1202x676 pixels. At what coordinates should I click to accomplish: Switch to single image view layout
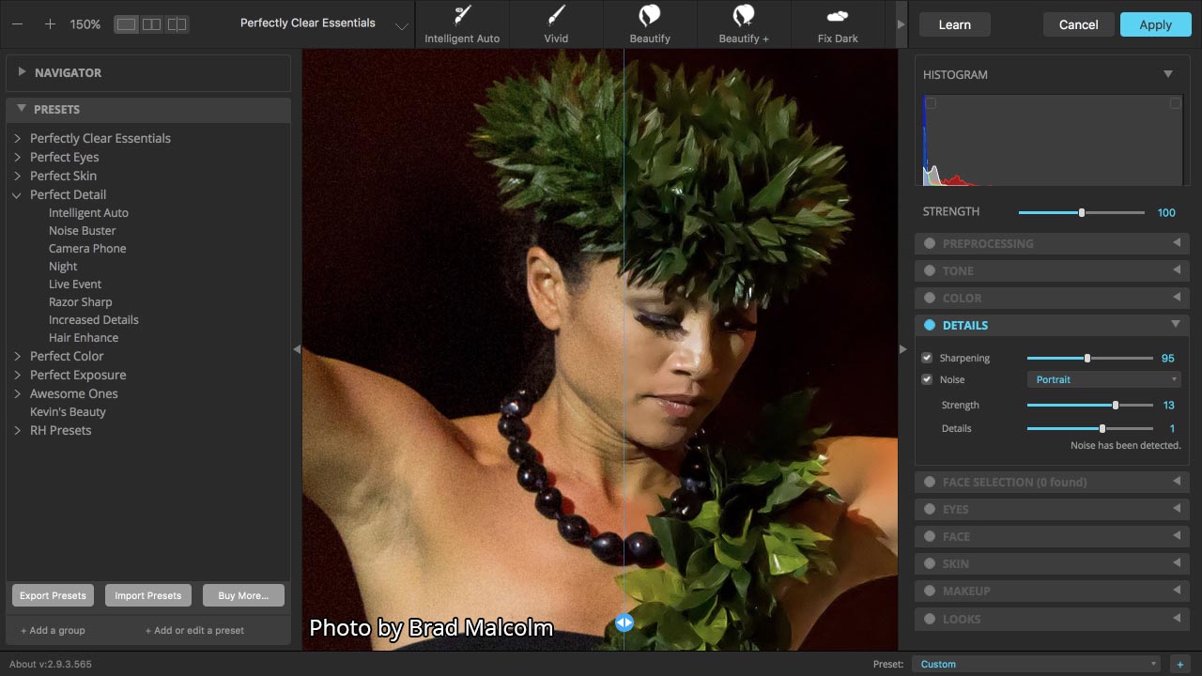coord(126,24)
